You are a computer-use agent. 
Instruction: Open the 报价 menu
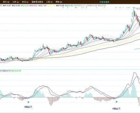(x=6, y=2)
